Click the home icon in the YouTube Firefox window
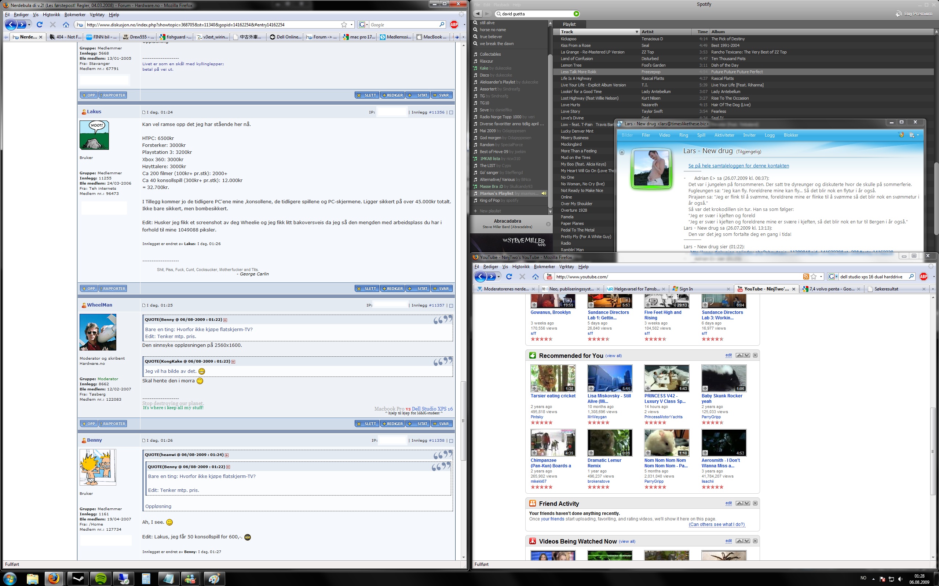This screenshot has width=939, height=586. (536, 277)
